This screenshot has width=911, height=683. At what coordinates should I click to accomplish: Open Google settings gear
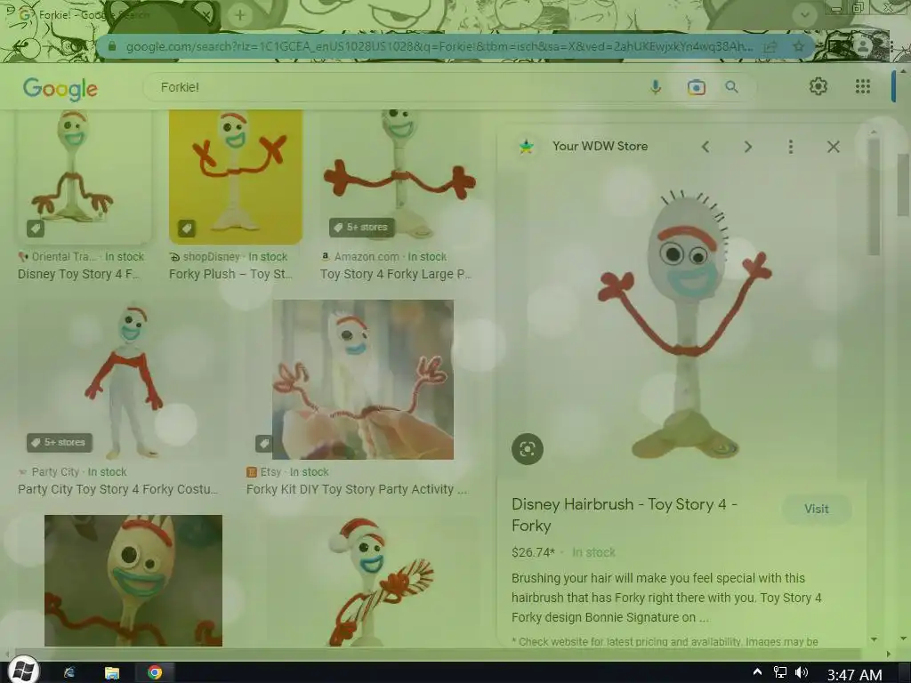(x=818, y=86)
